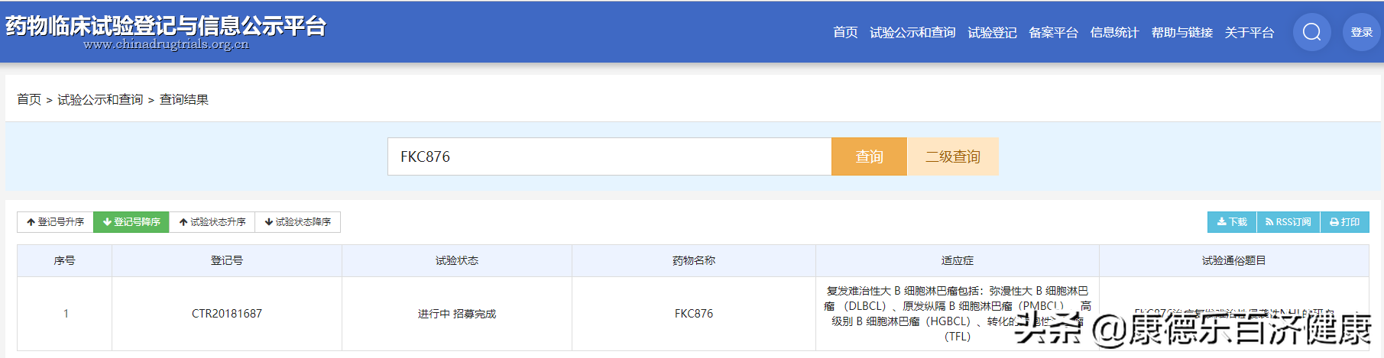The image size is (1384, 358).
Task: Open 试验登记 navigation item
Action: click(992, 32)
